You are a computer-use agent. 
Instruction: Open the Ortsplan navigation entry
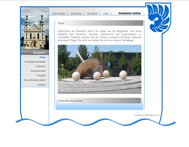(41, 76)
